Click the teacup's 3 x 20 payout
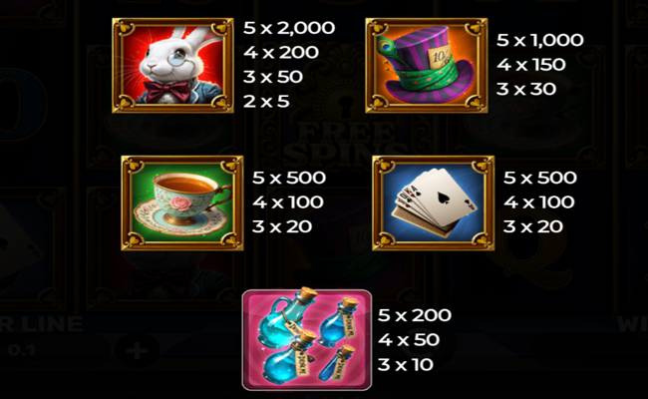The height and width of the screenshot is (399, 648). coord(282,226)
